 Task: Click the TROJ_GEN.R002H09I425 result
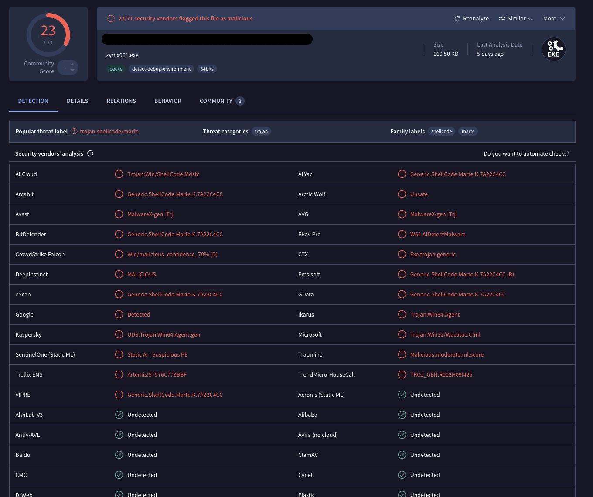441,374
